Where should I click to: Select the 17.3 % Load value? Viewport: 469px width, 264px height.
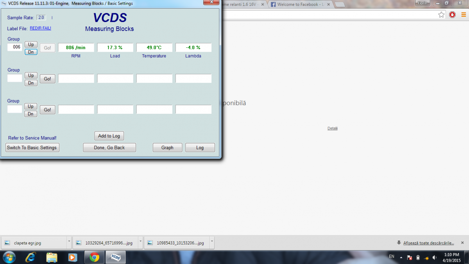pyautogui.click(x=115, y=48)
